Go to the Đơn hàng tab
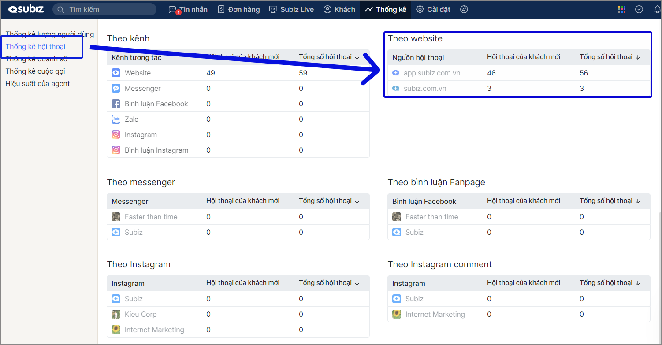Screen dimensions: 662x345 click(x=239, y=9)
